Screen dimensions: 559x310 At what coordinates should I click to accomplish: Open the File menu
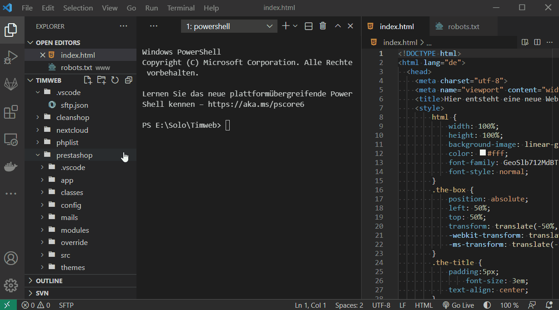(x=27, y=8)
